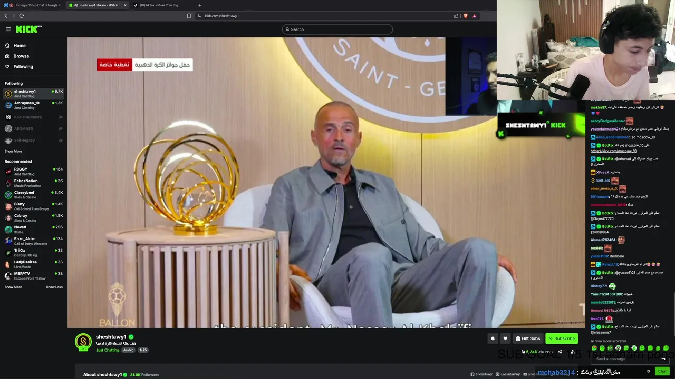Screen dimensions: 675x379
Task: Pick the last quick emote in chat
Action: click(666, 348)
